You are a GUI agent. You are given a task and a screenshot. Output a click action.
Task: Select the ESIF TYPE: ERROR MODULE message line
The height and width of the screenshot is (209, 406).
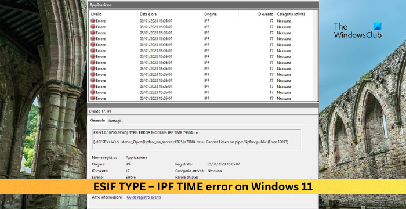(x=146, y=132)
